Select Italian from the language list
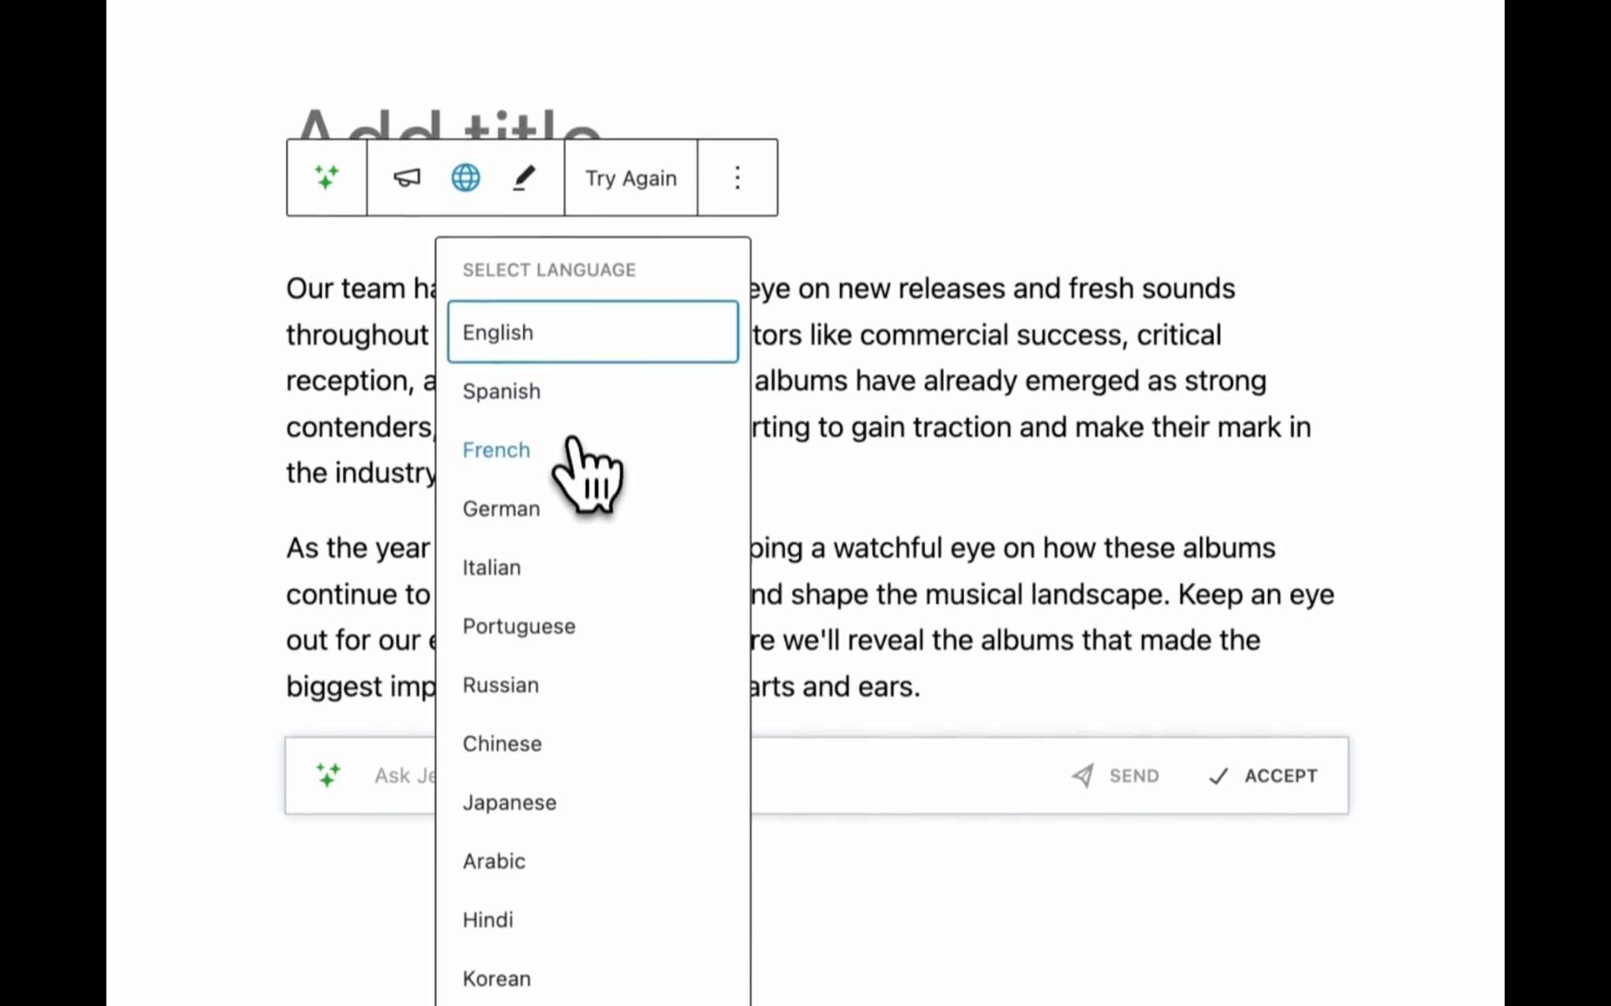 click(x=491, y=567)
